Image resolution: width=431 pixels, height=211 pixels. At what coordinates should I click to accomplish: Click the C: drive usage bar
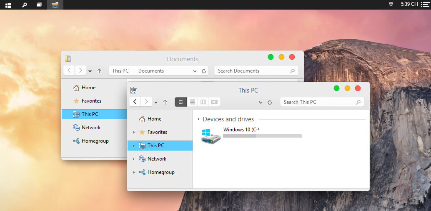click(263, 136)
